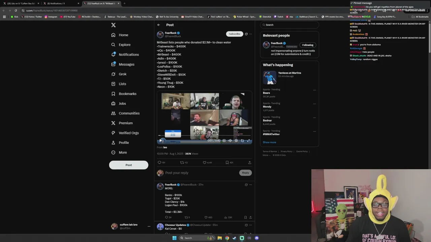431x242 pixels.
Task: Open Bookmarks in the sidebar
Action: pos(124,94)
